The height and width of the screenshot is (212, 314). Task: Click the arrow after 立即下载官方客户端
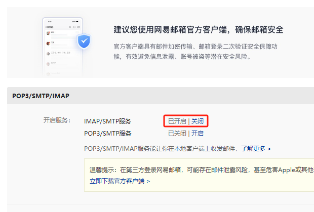point(148,181)
